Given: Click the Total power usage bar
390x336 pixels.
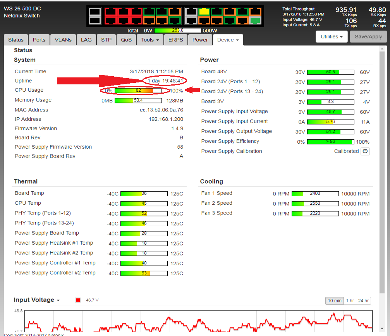Looking at the screenshot, I should click(177, 30).
